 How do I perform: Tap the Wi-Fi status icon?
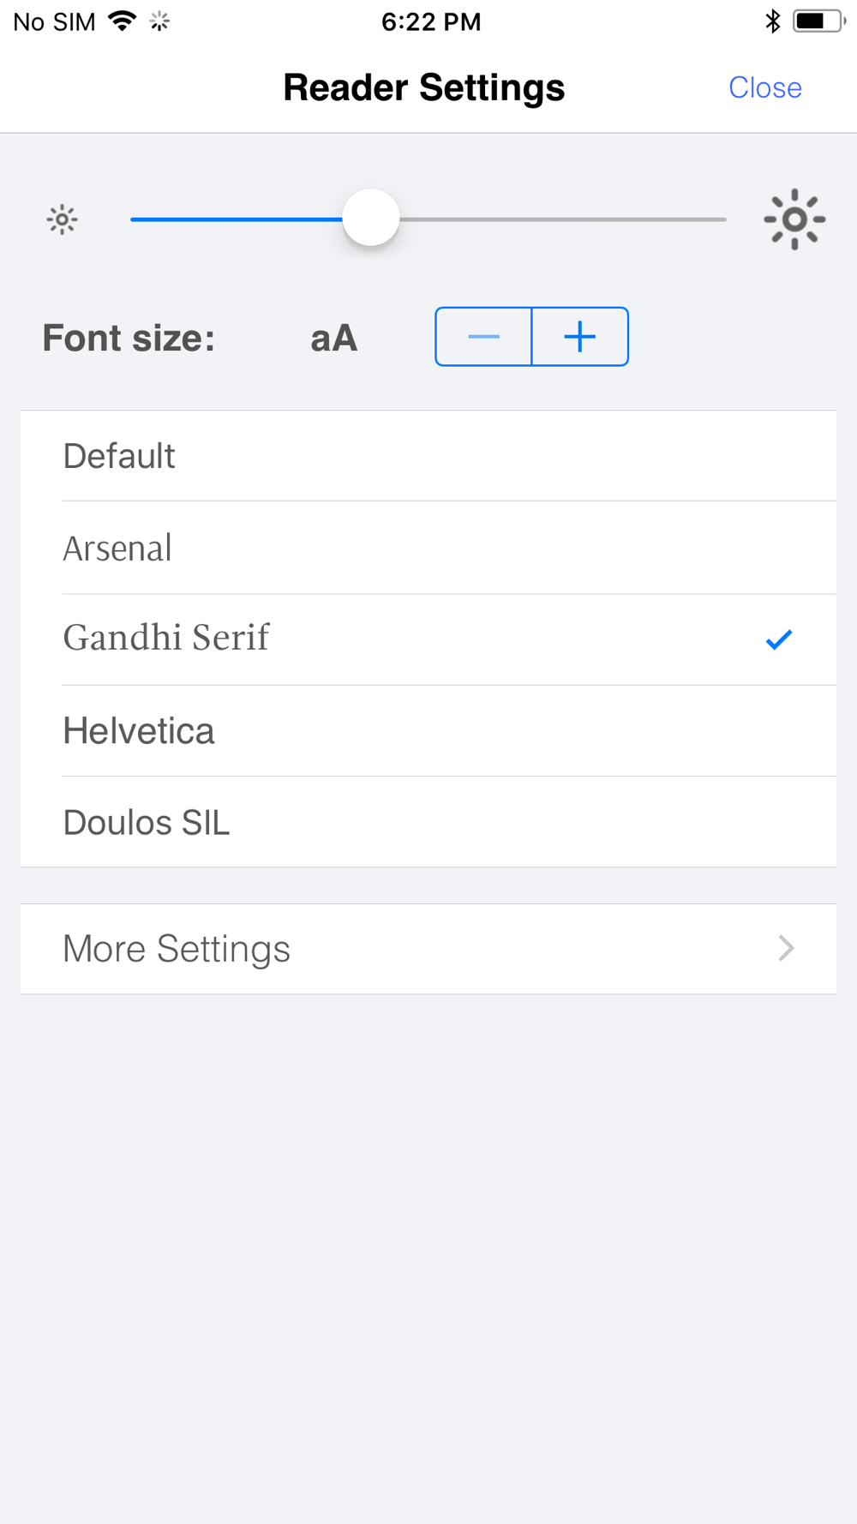[123, 21]
